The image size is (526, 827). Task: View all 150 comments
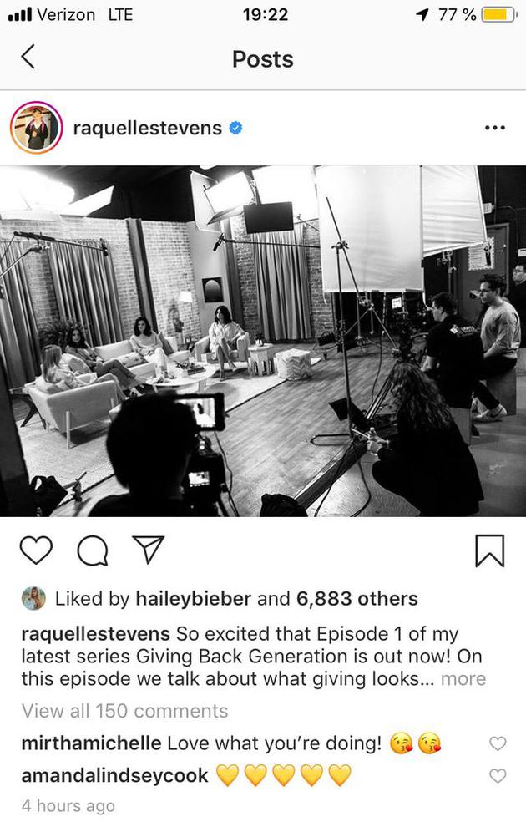pyautogui.click(x=125, y=711)
